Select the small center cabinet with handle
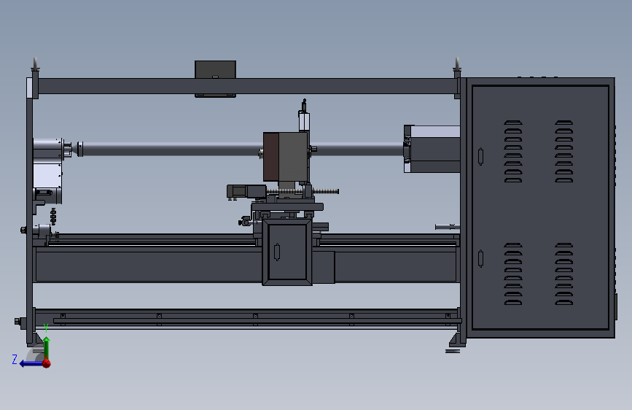 pyautogui.click(x=287, y=252)
